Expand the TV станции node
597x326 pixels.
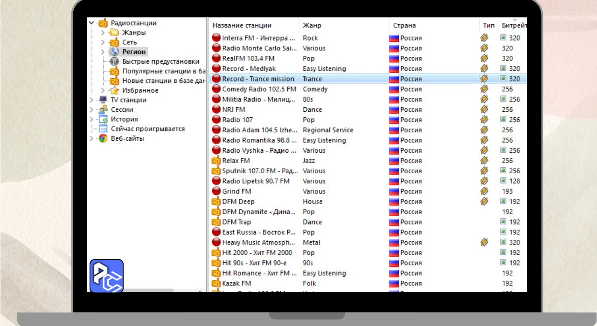tap(91, 100)
